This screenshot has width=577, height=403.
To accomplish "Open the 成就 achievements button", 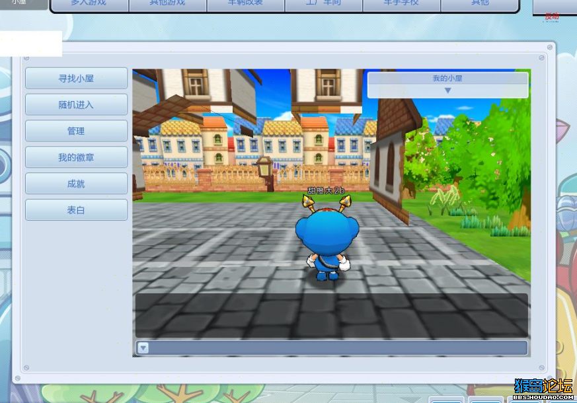I will (76, 184).
